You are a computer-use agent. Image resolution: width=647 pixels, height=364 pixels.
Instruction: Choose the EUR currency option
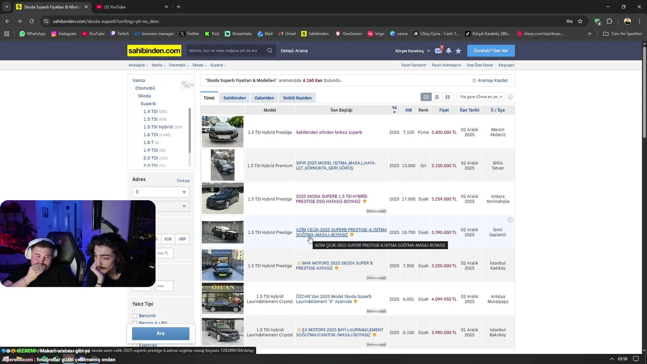coord(168,239)
